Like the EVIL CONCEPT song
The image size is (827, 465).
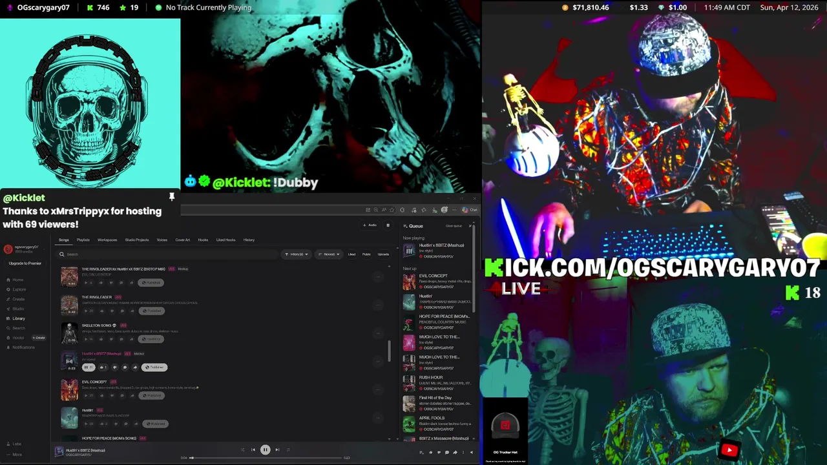(x=102, y=395)
